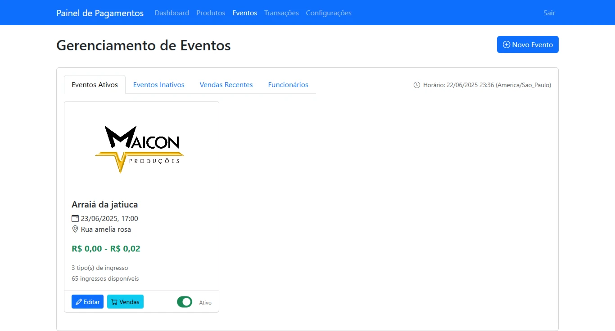
Task: Go to Produtos in the top navigation
Action: coord(211,13)
